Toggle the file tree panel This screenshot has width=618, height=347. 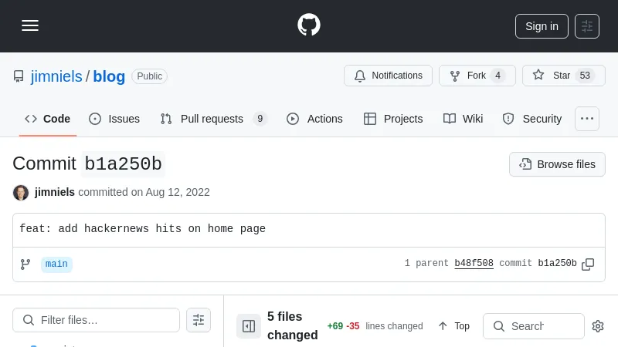click(x=249, y=326)
